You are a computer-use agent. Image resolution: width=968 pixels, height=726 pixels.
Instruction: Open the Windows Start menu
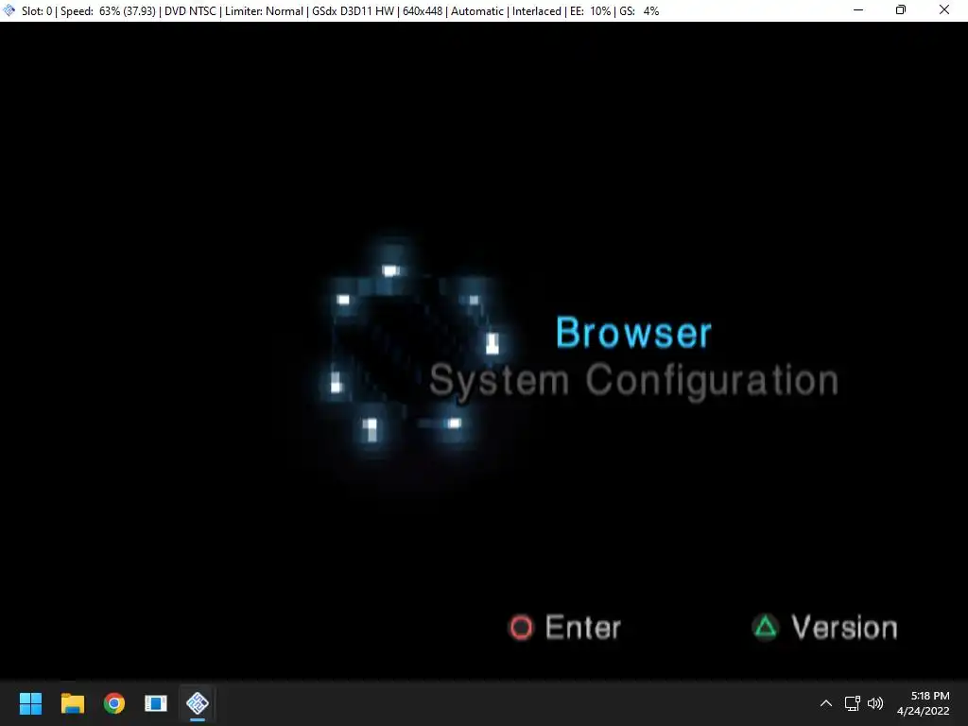click(30, 703)
